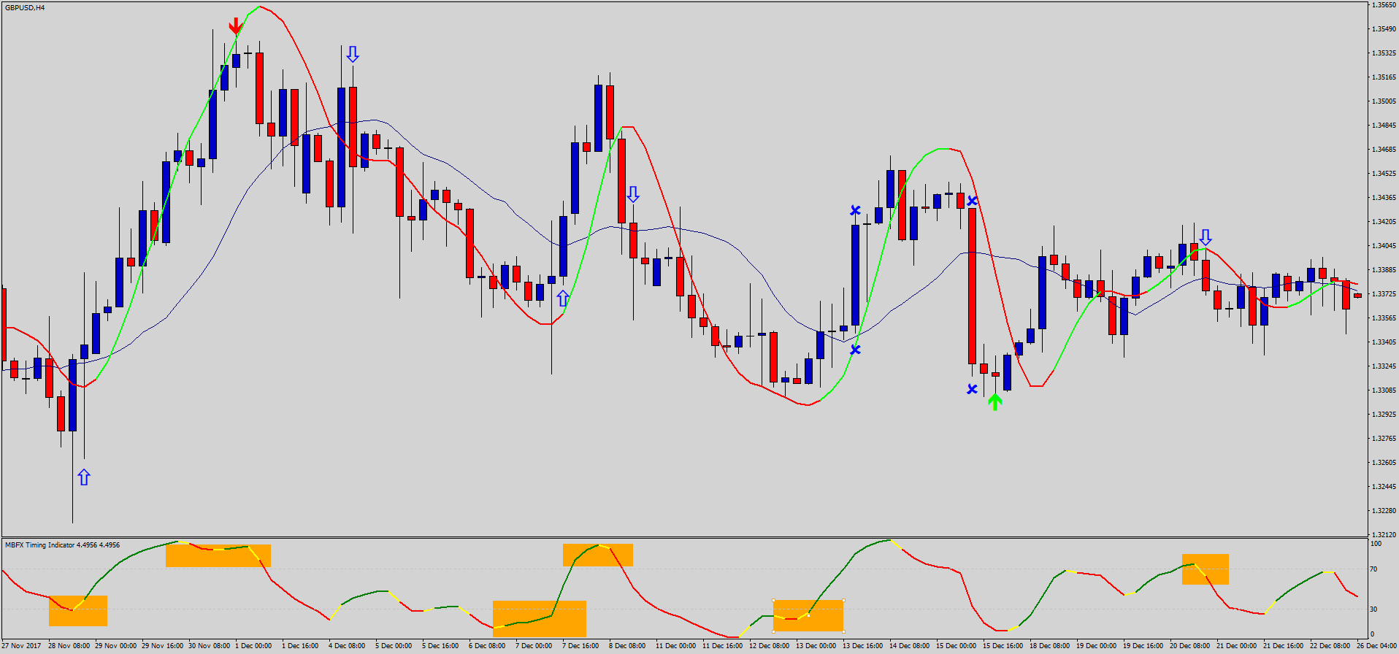The image size is (1399, 654).
Task: Click the 1.35165 price level
Action: pyautogui.click(x=1384, y=77)
